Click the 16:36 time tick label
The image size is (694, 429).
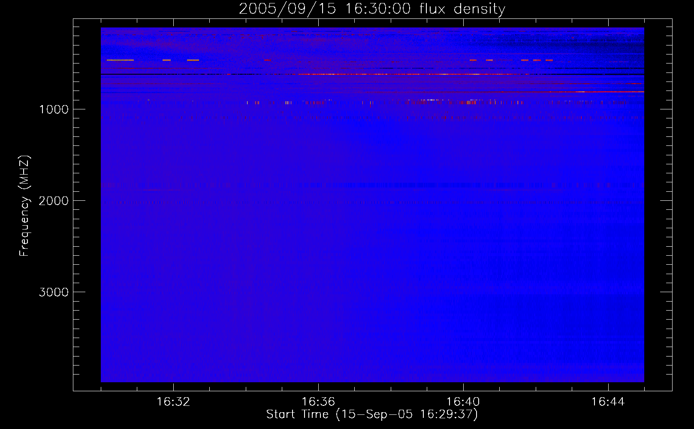pyautogui.click(x=318, y=402)
